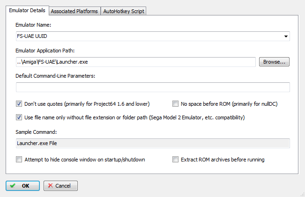Focus the Emulator Application Path field
Screen dimensions: 305x197
[x=136, y=62]
